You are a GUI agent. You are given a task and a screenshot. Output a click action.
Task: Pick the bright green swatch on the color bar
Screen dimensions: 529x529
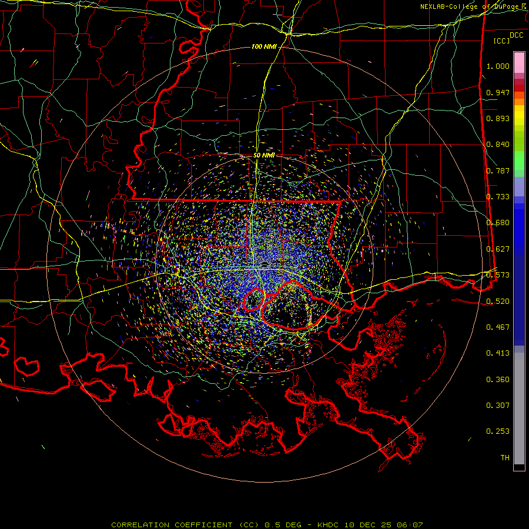tap(519, 160)
